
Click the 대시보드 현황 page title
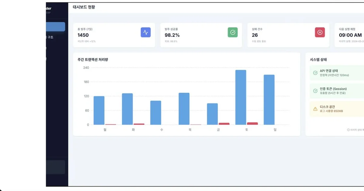click(x=84, y=7)
